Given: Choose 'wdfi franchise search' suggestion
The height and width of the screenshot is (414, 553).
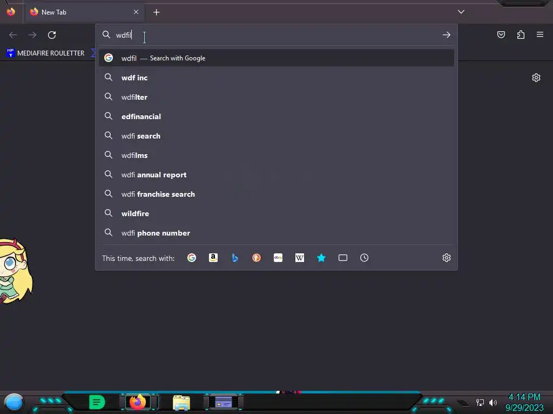Looking at the screenshot, I should pos(276,194).
